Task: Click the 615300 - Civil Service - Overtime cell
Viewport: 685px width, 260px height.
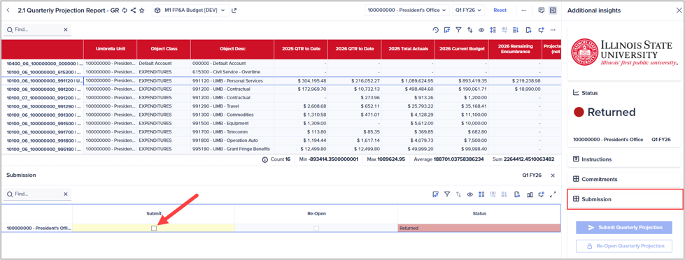Action: coord(232,72)
